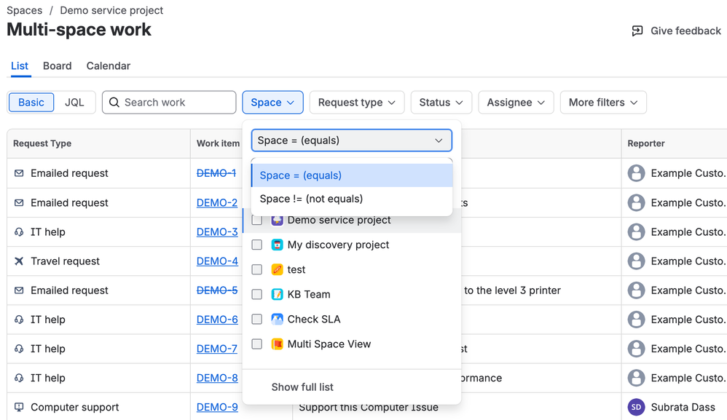Click the Travel request airplane icon
Screen dimensions: 727x420
pos(19,261)
